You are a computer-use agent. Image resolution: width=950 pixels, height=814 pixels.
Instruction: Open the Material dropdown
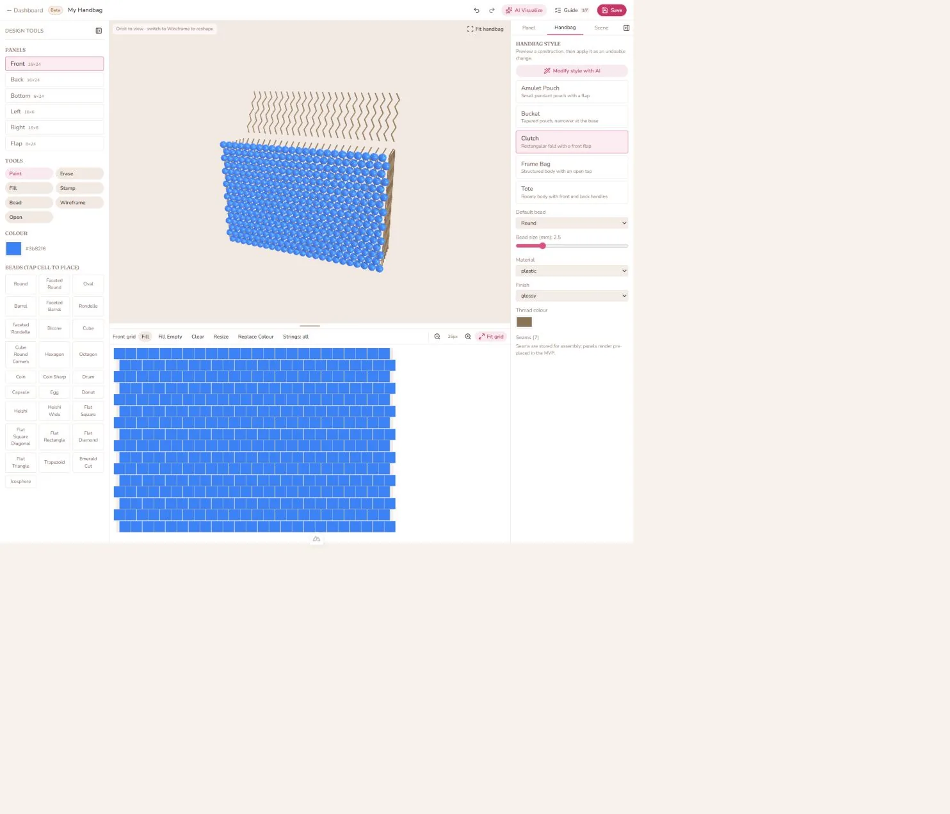[572, 271]
